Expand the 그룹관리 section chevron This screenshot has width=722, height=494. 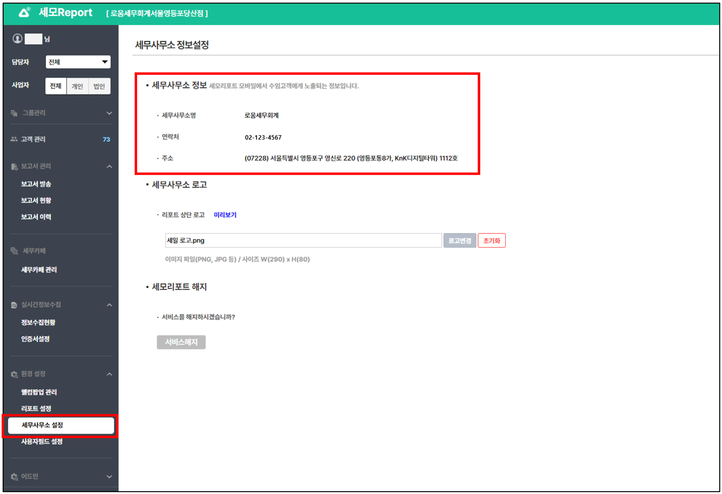tap(109, 113)
